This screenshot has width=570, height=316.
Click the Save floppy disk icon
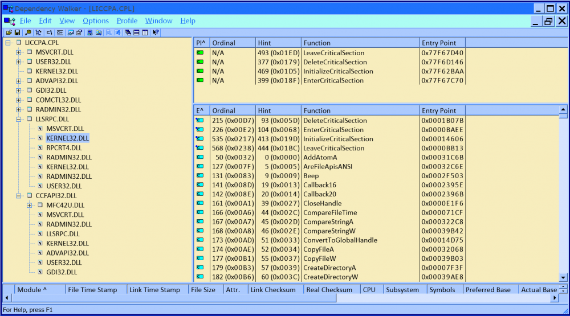(17, 33)
